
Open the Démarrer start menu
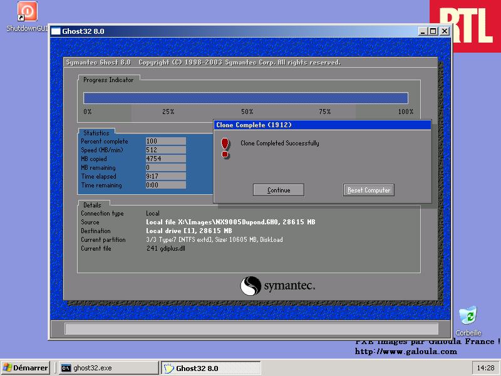tap(26, 368)
